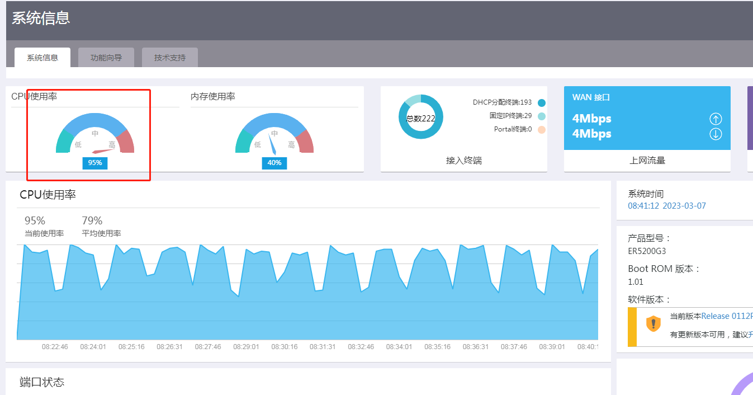This screenshot has height=395, width=753.
Task: Click the orange shield warning icon
Action: [653, 323]
